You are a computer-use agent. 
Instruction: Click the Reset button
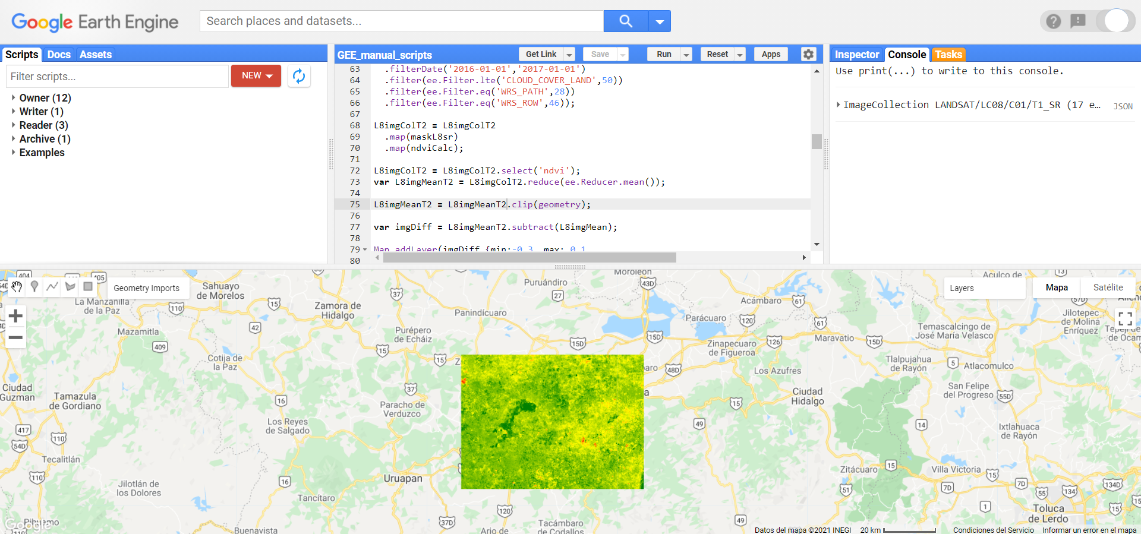click(x=717, y=54)
